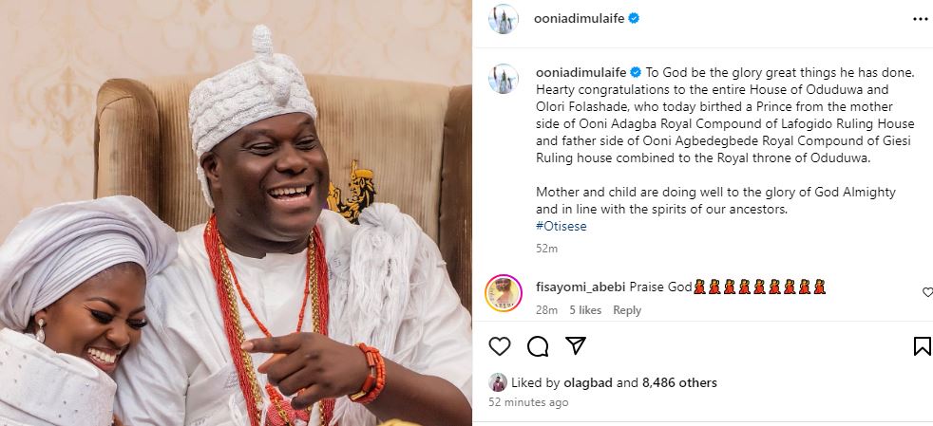Save post with the bookmark icon

(922, 345)
